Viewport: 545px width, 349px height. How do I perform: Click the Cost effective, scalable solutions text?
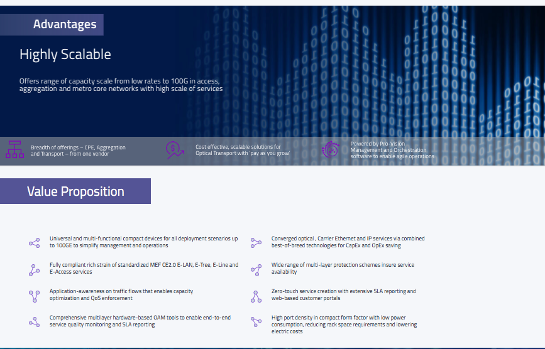(x=243, y=150)
